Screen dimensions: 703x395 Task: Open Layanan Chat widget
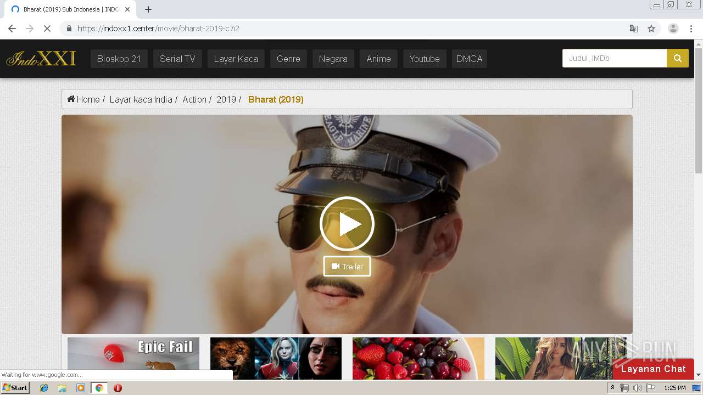pyautogui.click(x=654, y=369)
